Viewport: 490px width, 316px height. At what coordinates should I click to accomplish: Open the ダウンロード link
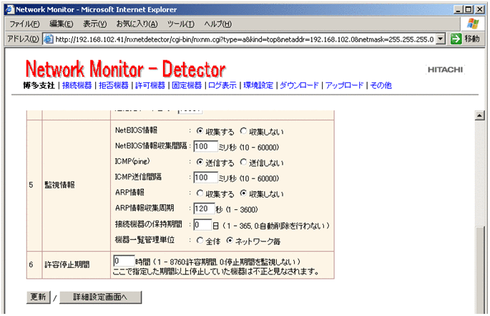pos(299,85)
